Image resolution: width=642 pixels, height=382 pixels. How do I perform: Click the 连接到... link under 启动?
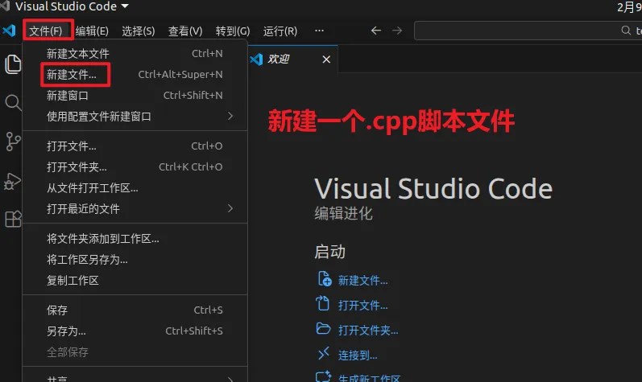358,355
